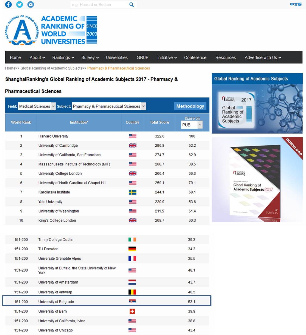The width and height of the screenshot is (306, 335).
Task: Expand the Rankings menu
Action: (x=63, y=57)
